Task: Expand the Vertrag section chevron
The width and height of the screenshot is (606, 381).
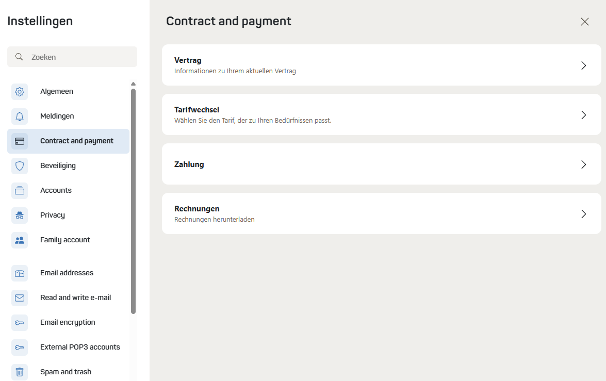Action: (584, 65)
